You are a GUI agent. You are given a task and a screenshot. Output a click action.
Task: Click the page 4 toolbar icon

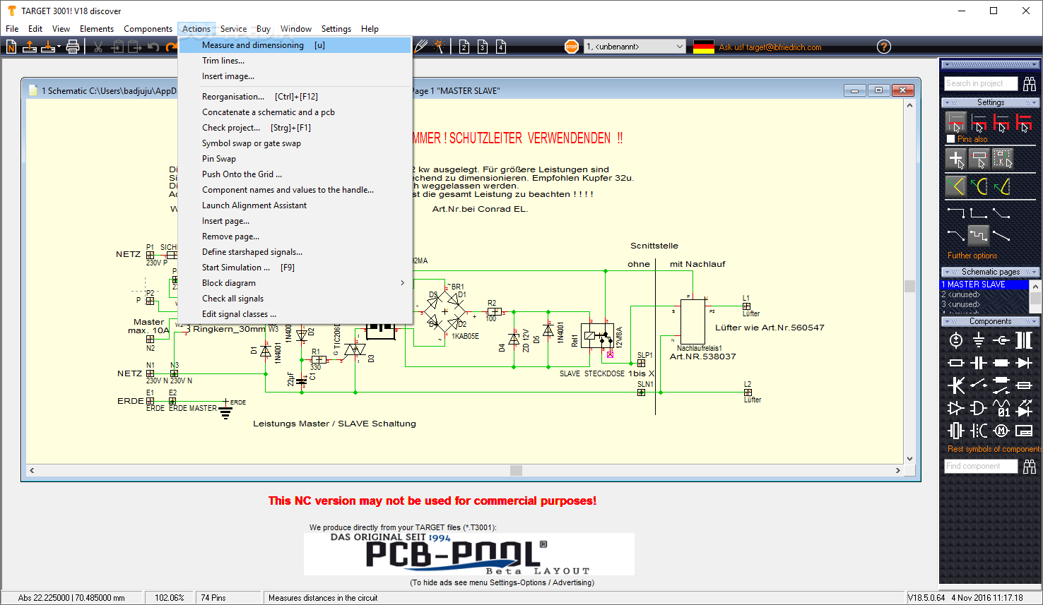(x=501, y=47)
